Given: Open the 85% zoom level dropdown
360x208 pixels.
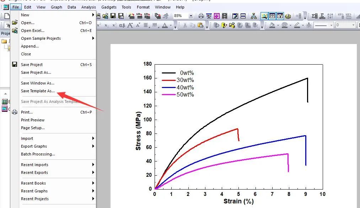Looking at the screenshot, I should [x=191, y=16].
